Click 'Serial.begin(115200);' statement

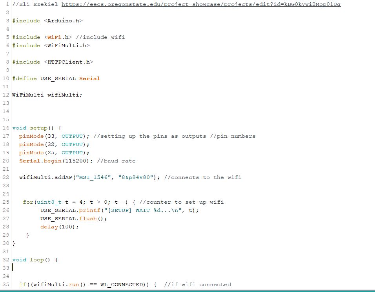(x=56, y=161)
